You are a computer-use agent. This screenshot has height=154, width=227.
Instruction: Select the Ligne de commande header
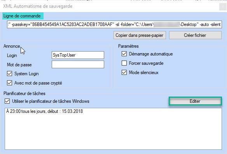point(23,16)
